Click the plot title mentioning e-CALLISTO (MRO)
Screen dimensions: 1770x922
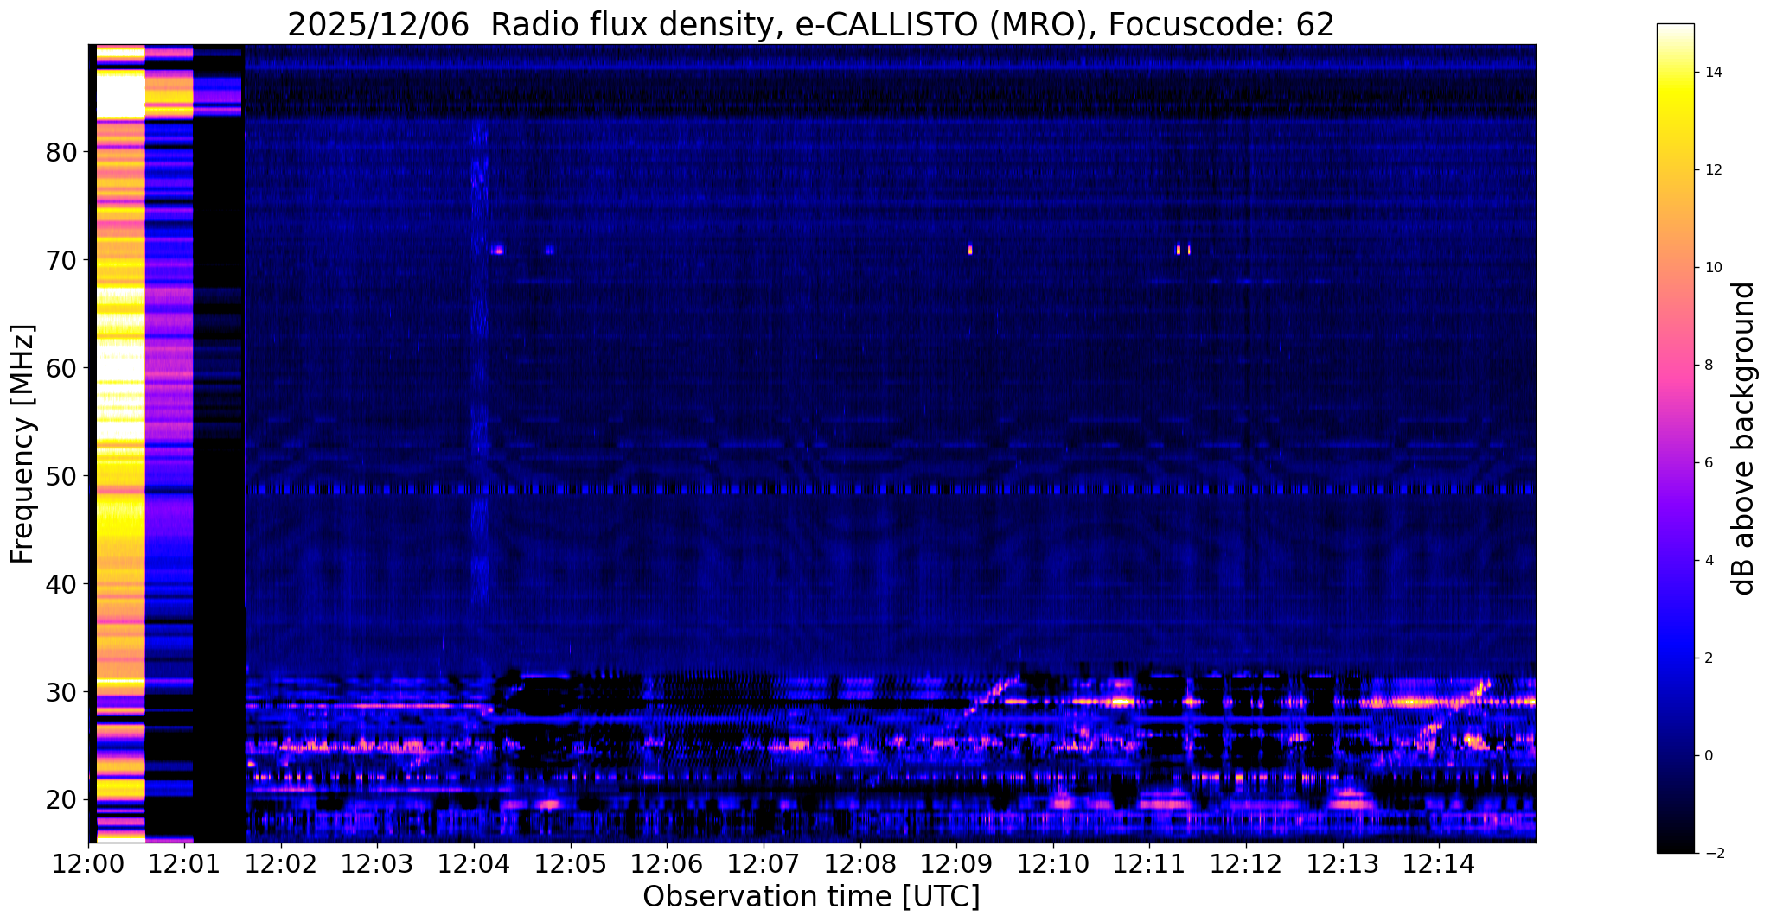(811, 25)
